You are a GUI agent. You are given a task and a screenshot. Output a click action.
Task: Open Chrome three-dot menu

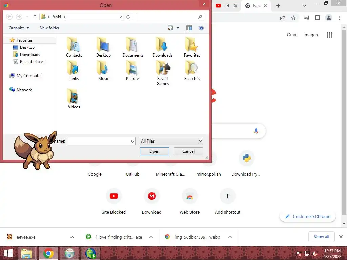click(x=340, y=18)
